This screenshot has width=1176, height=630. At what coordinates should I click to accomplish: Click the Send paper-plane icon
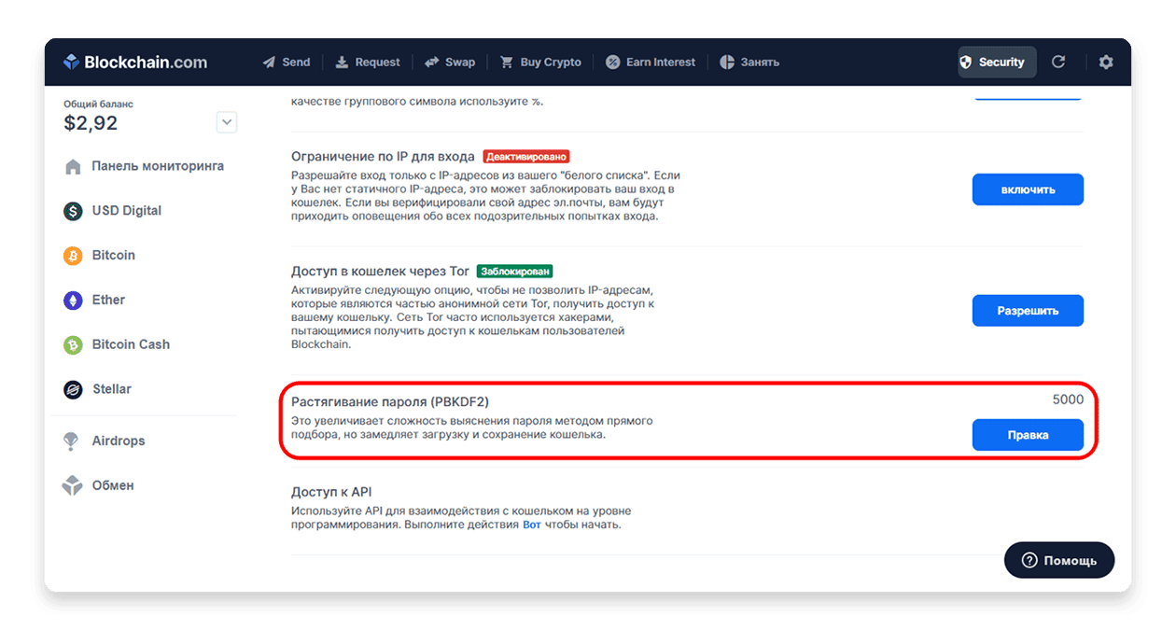coord(269,63)
